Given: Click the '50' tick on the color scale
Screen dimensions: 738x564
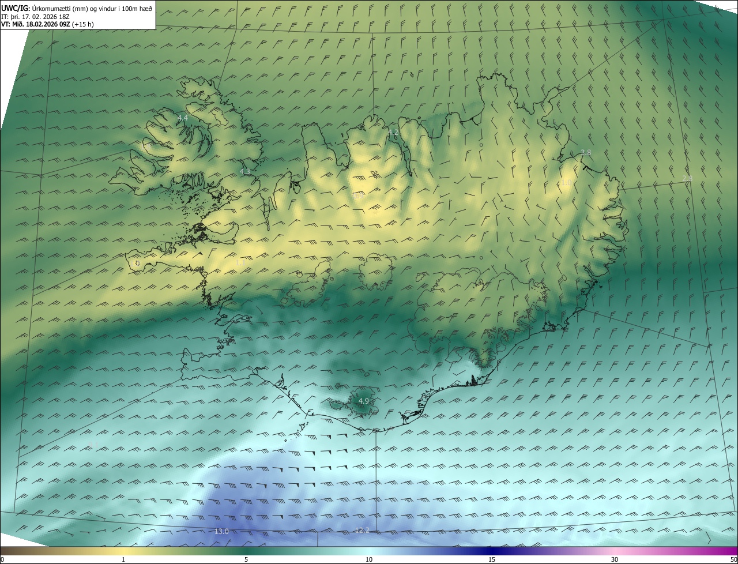Looking at the screenshot, I should pos(733,559).
